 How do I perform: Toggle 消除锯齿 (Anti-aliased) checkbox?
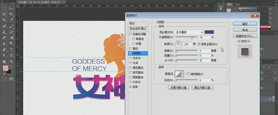tap(188, 74)
